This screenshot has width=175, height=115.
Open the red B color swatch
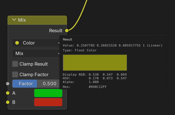click(48, 102)
